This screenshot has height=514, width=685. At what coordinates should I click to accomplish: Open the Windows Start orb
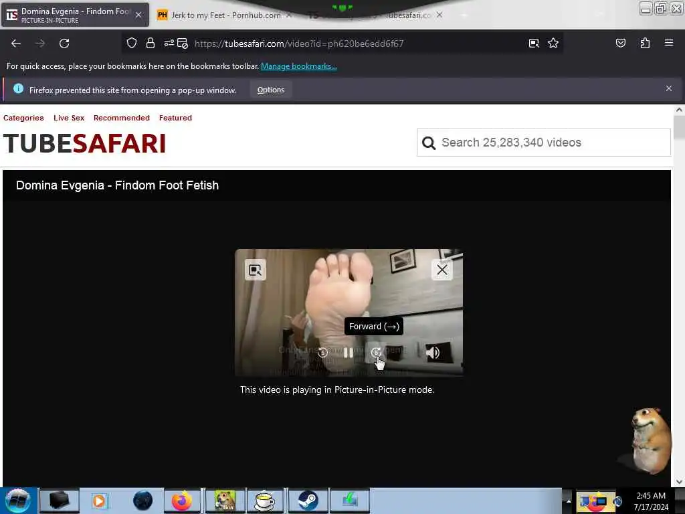pos(18,501)
